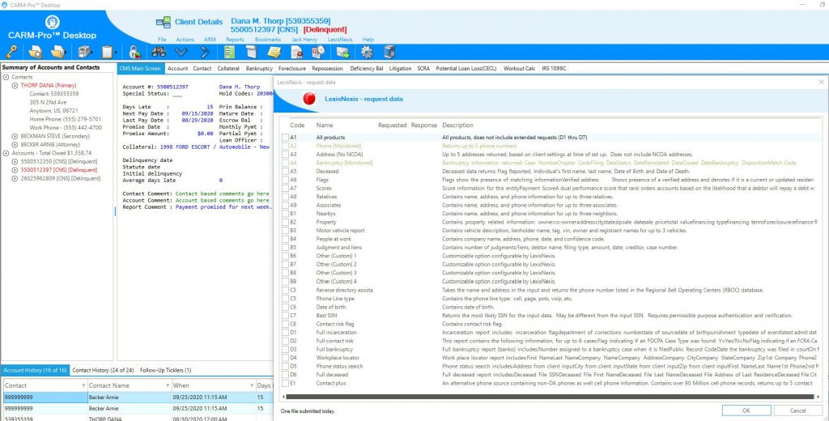Click the calendar clock scheduler icon
This screenshot has width=829, height=421.
point(319,52)
